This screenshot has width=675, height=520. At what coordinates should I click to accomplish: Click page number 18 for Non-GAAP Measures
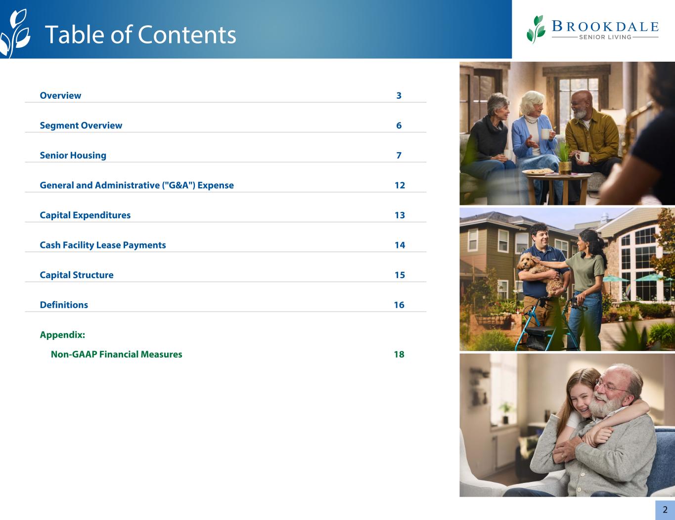point(399,354)
